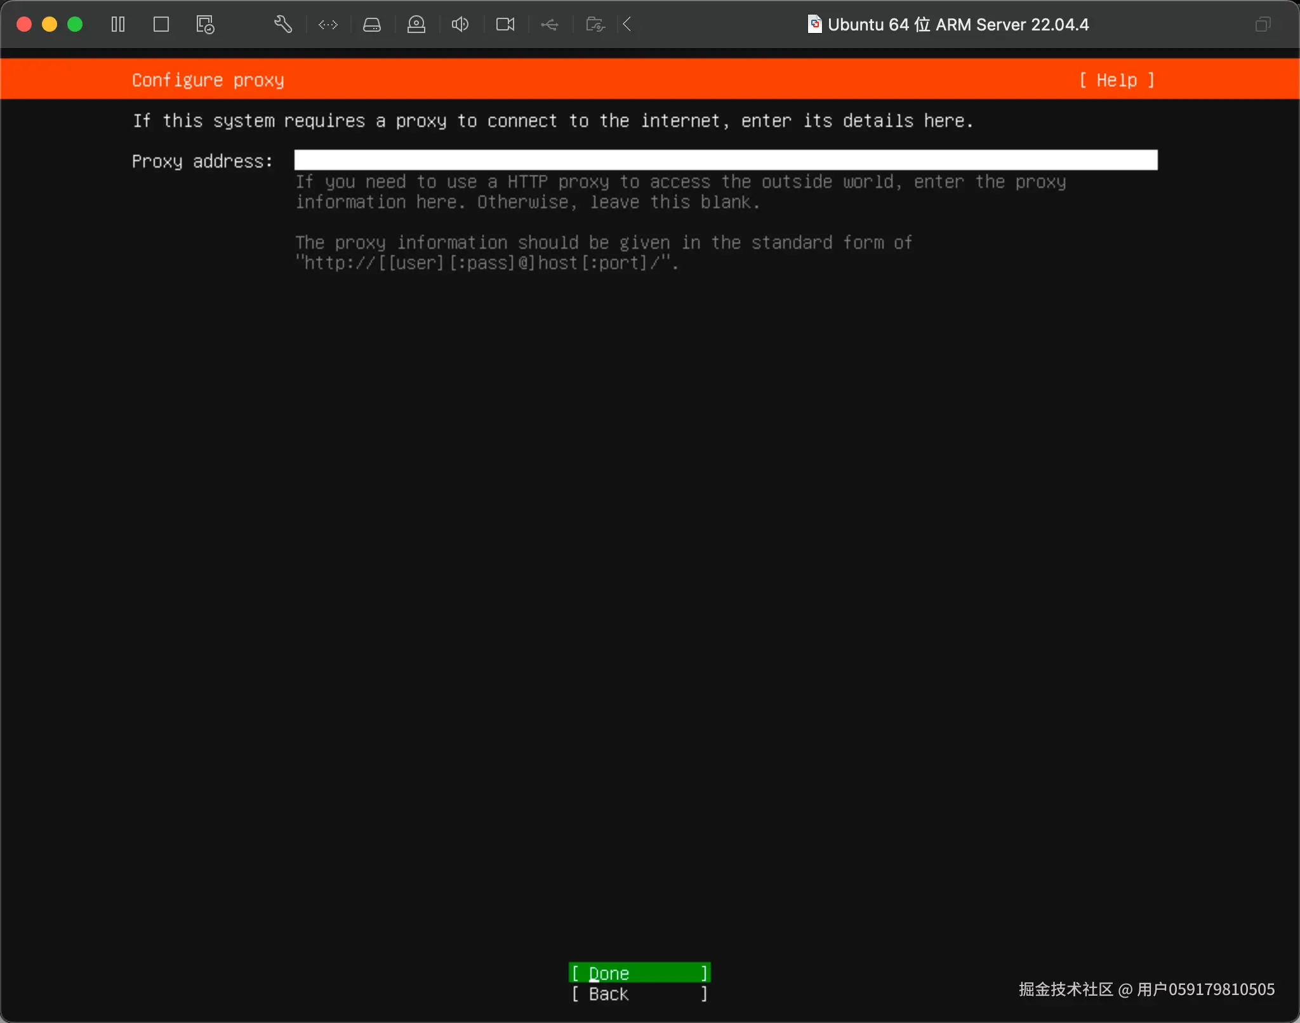The image size is (1300, 1023).
Task: Click the hard disk device icon
Action: coord(372,25)
